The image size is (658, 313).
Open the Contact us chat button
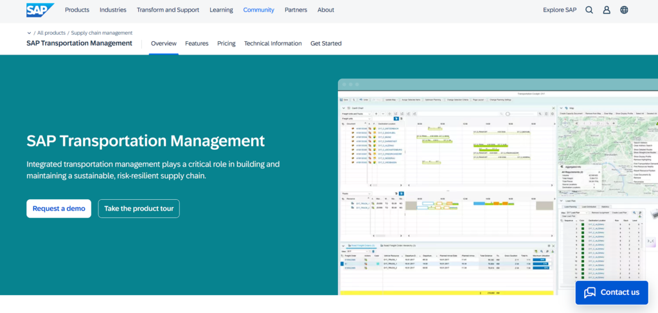tap(612, 292)
